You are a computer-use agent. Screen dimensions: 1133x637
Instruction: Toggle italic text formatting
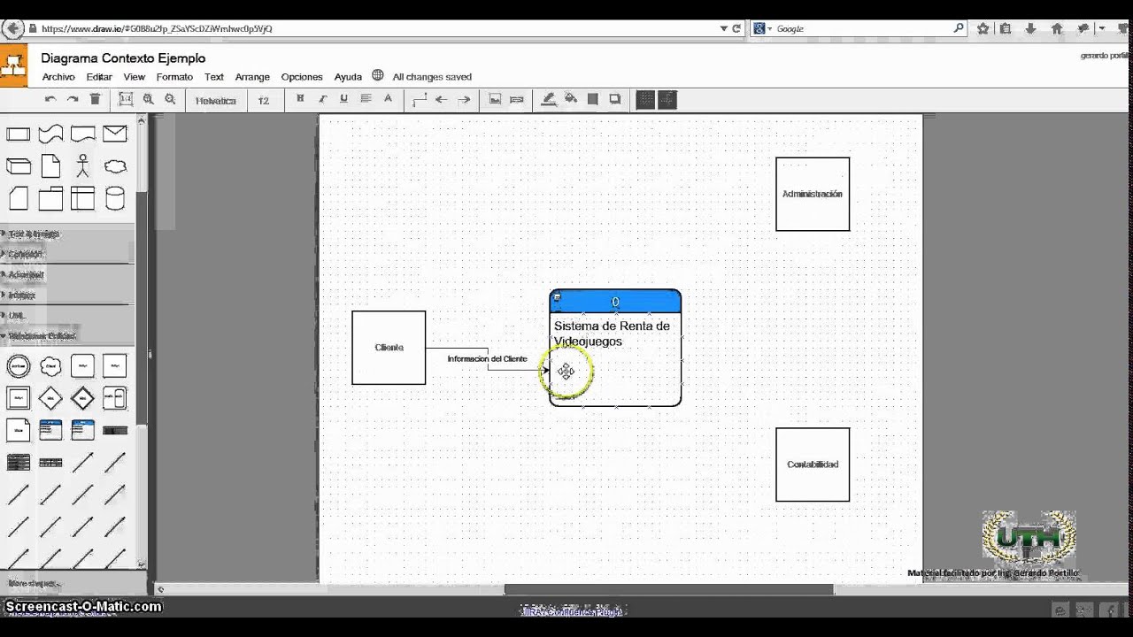pyautogui.click(x=322, y=99)
